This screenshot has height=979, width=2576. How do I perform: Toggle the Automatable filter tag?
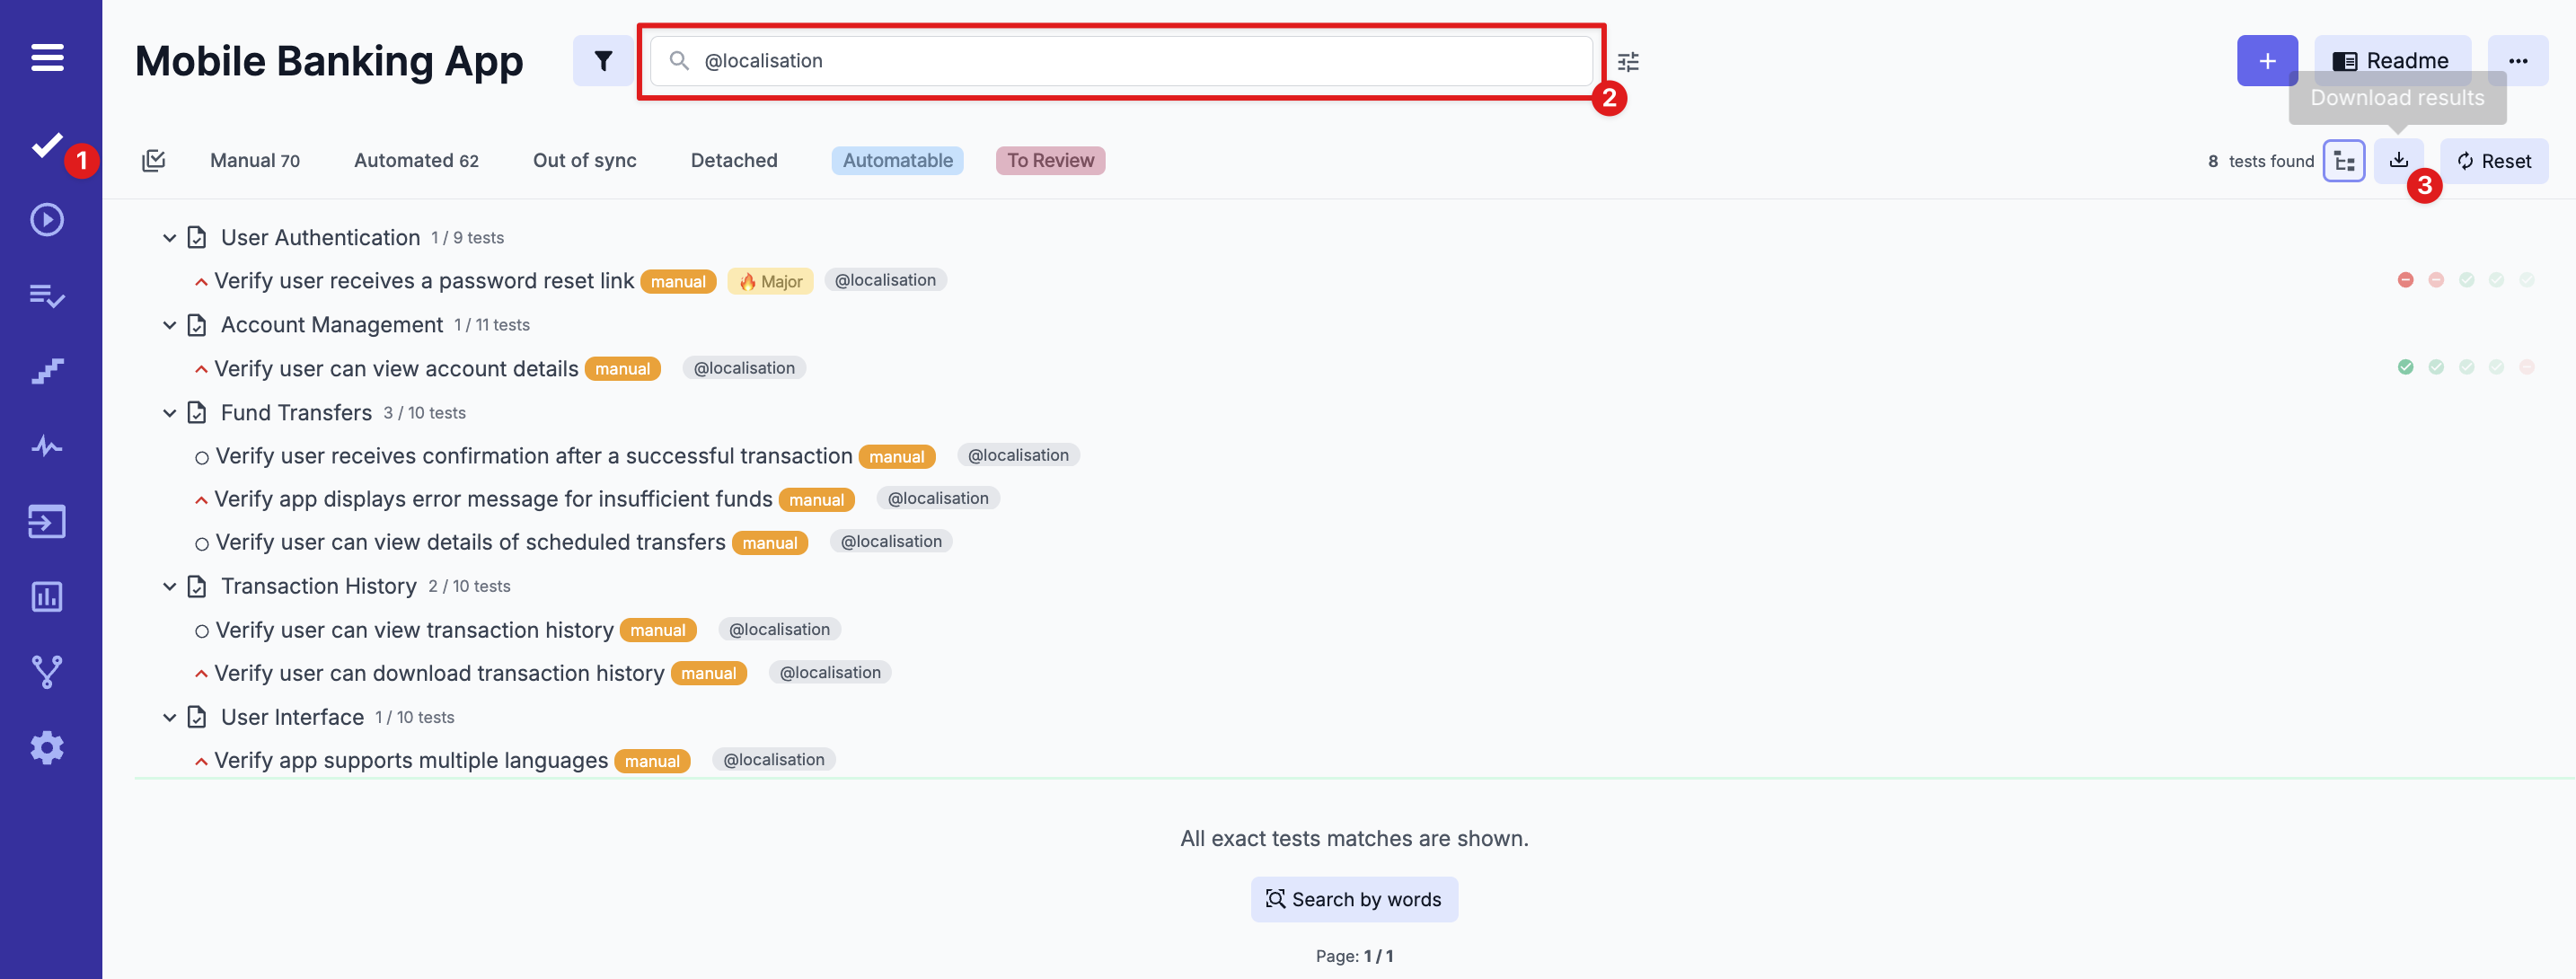click(x=897, y=160)
